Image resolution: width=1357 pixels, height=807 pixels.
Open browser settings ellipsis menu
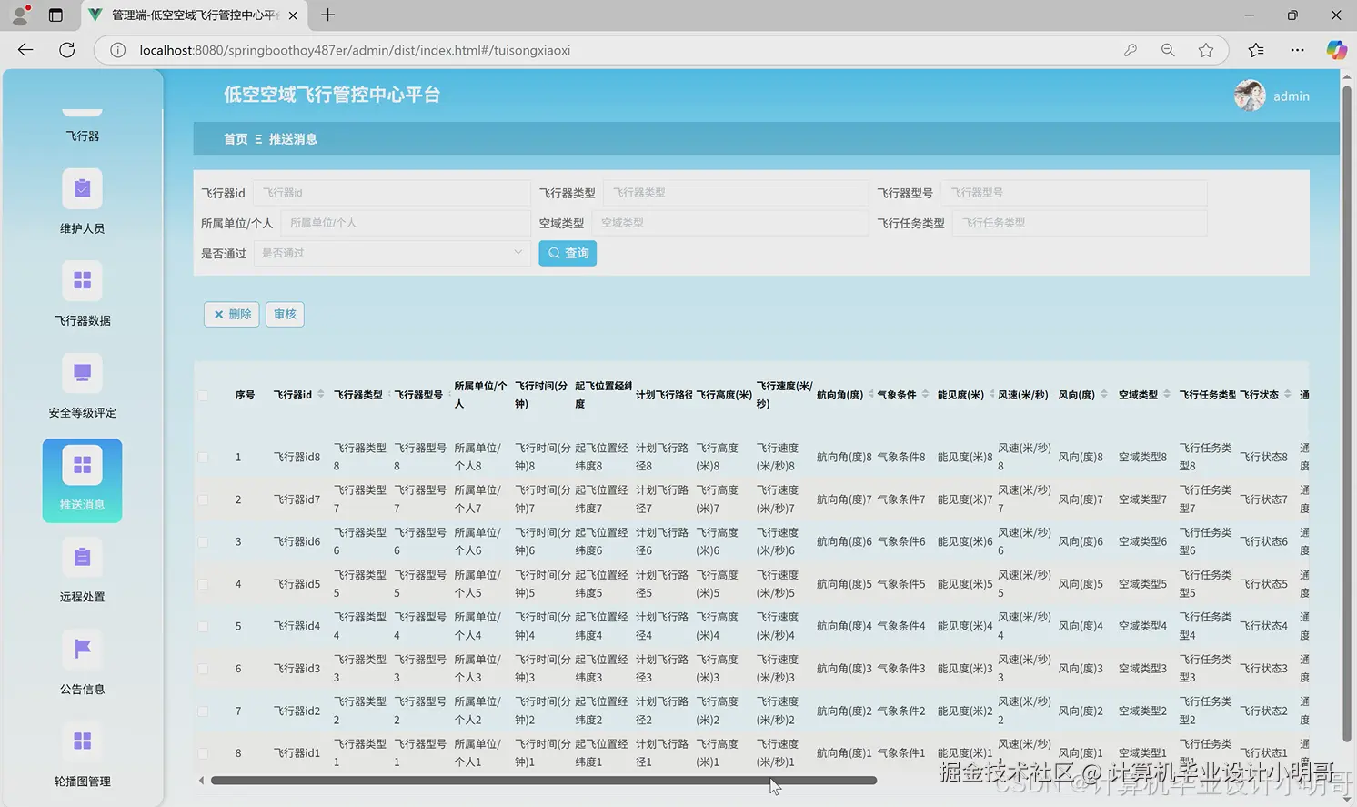click(1297, 50)
